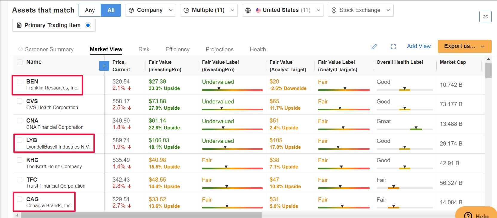Screen dimensions: 497x218
Task: Click CAG current price $29.51
Action: tap(121, 199)
